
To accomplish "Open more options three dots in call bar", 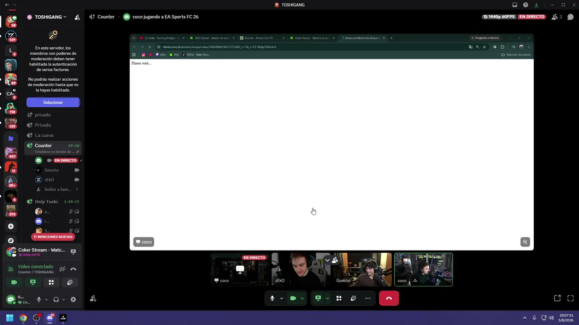I will pos(368,298).
